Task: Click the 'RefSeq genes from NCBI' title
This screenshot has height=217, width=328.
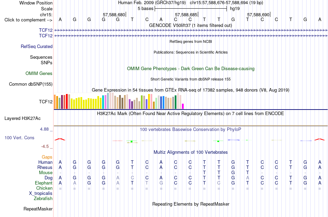Action: click(x=191, y=41)
